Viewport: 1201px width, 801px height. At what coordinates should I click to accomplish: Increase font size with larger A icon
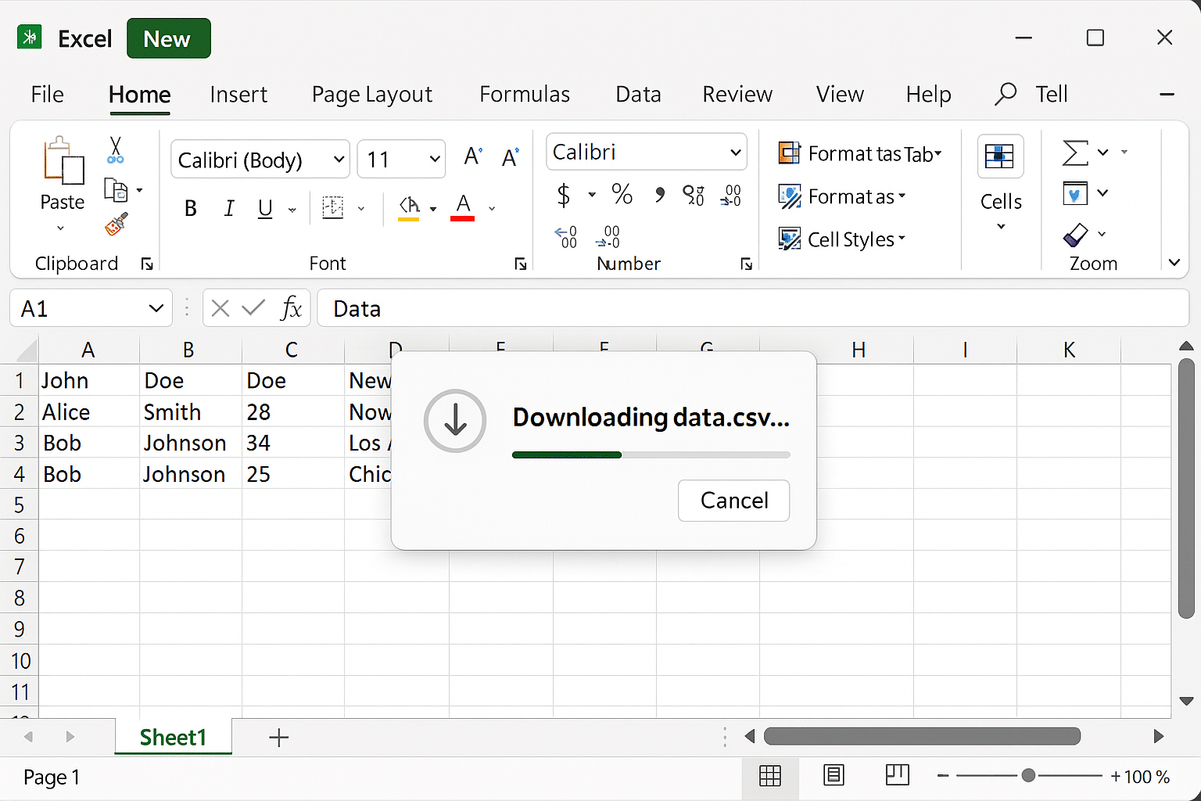point(473,156)
